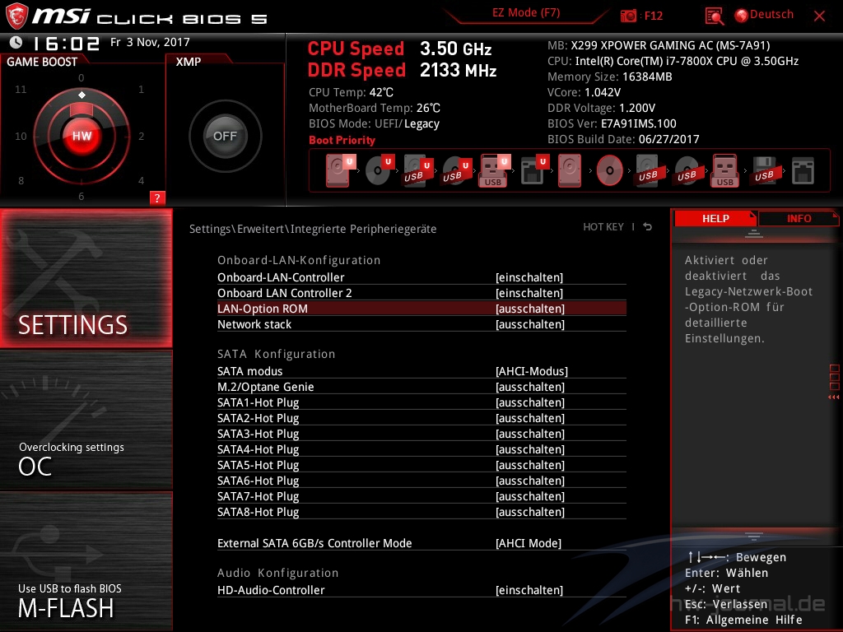Viewport: 843px width, 632px height.
Task: Open the OC overclocking settings section
Action: click(86, 421)
